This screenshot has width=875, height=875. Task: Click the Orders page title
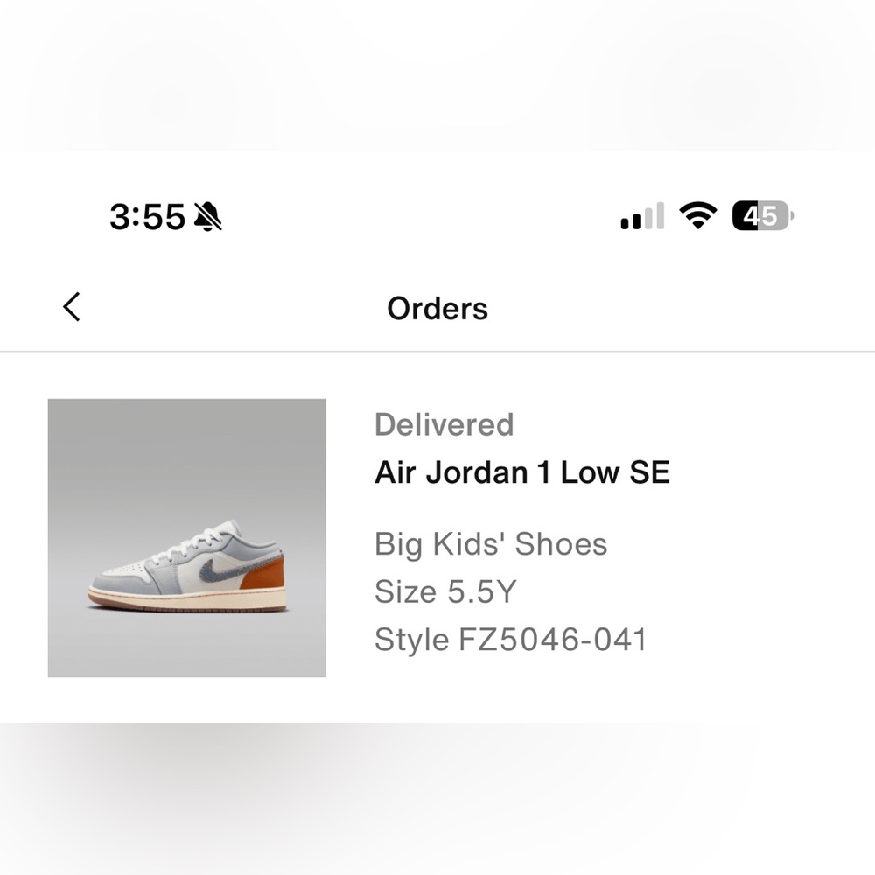click(437, 309)
